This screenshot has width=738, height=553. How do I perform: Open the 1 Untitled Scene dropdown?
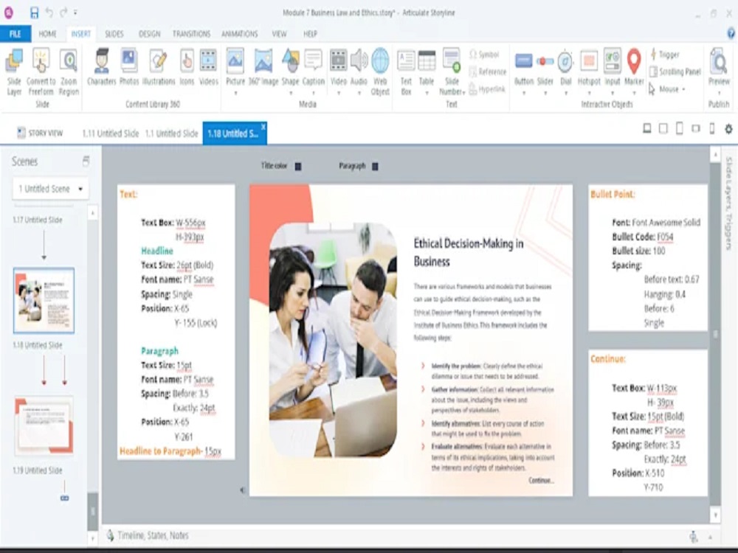click(50, 189)
